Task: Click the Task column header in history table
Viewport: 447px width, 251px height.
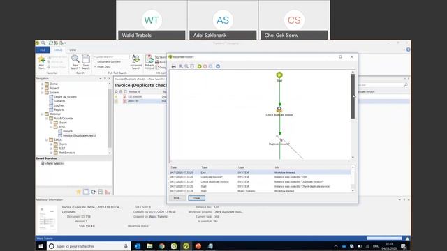Action: tap(205, 167)
